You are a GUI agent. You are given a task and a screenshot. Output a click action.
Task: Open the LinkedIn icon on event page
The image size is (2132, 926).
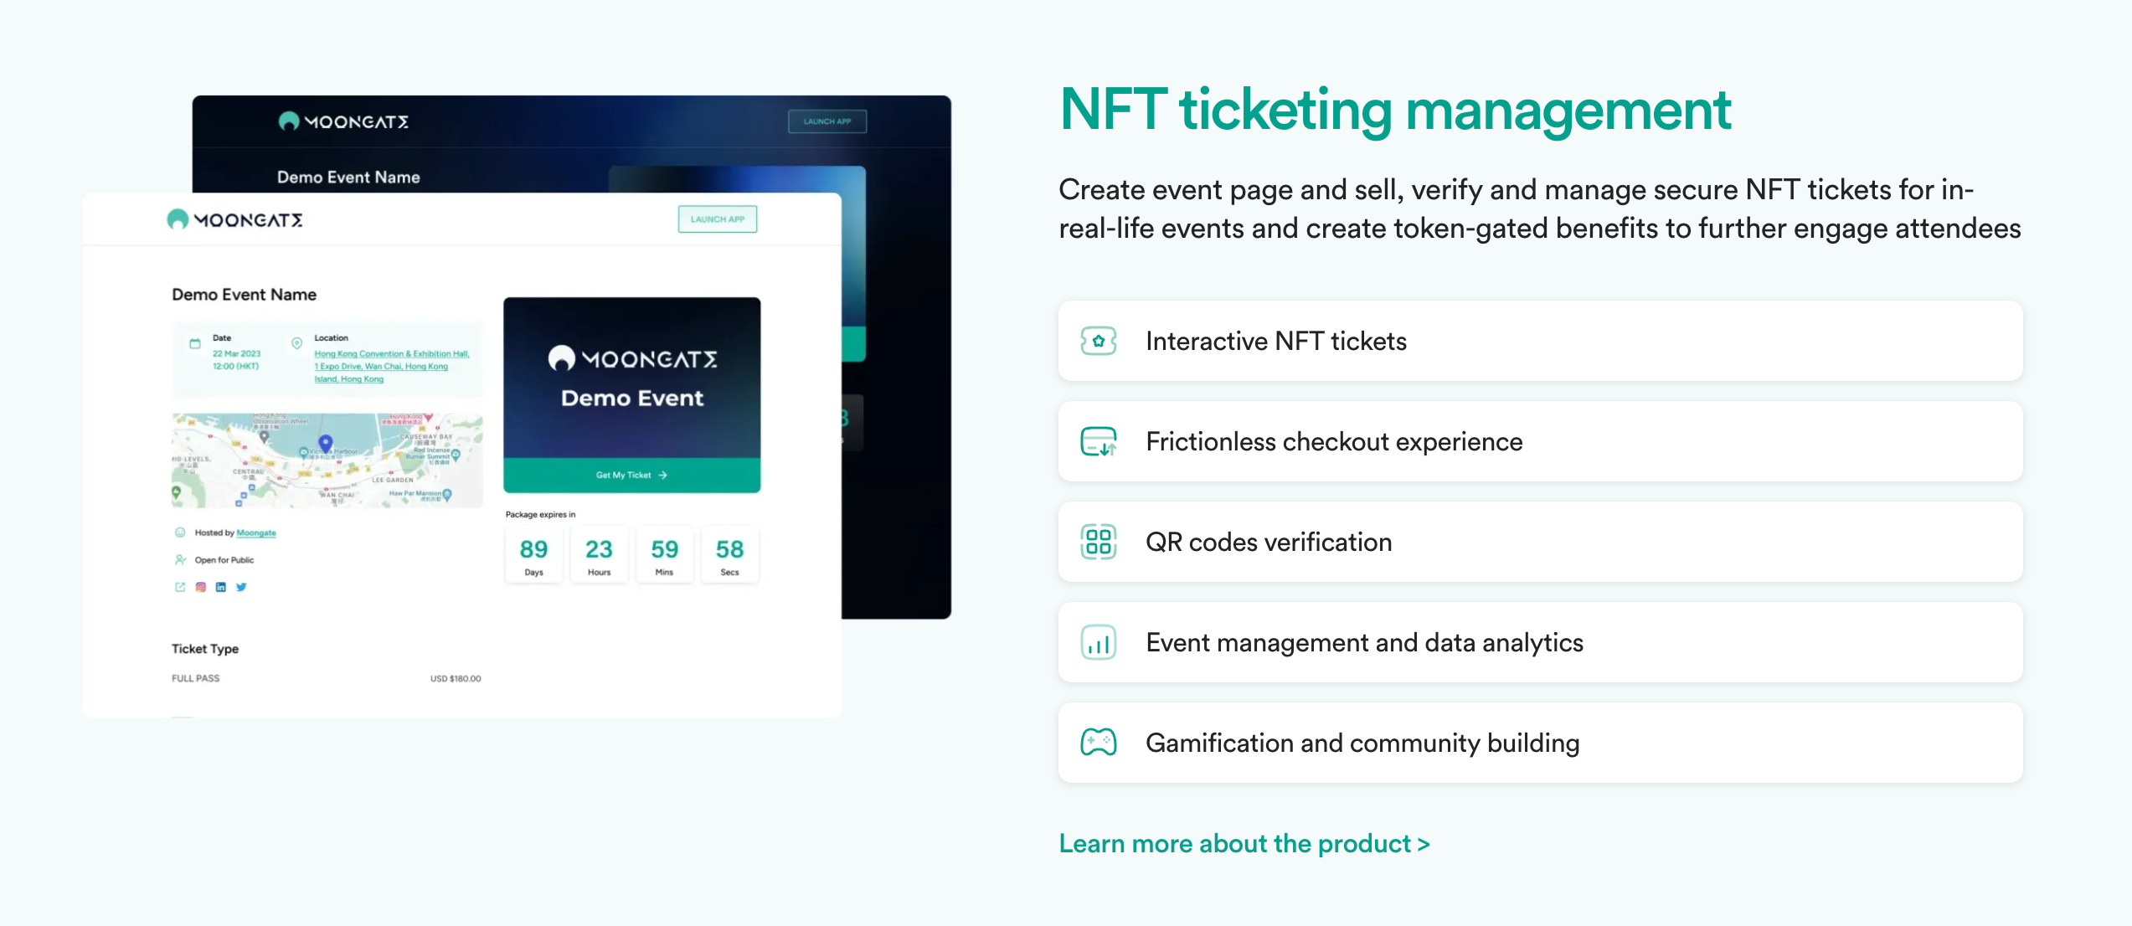221,587
